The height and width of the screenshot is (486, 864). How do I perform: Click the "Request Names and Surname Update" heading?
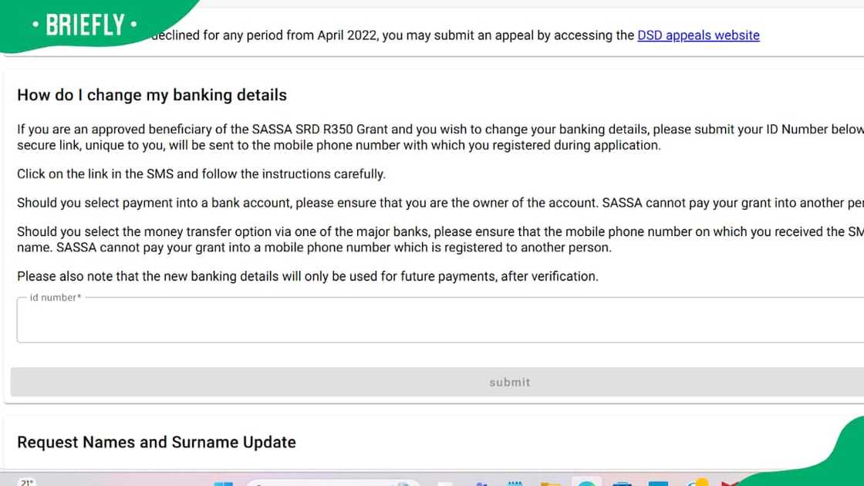tap(157, 442)
